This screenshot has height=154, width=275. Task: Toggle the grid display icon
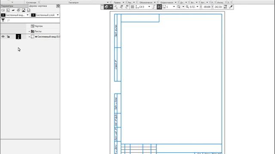click(132, 7)
